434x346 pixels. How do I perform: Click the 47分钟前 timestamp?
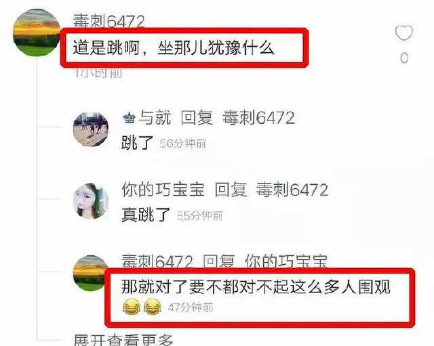point(191,307)
